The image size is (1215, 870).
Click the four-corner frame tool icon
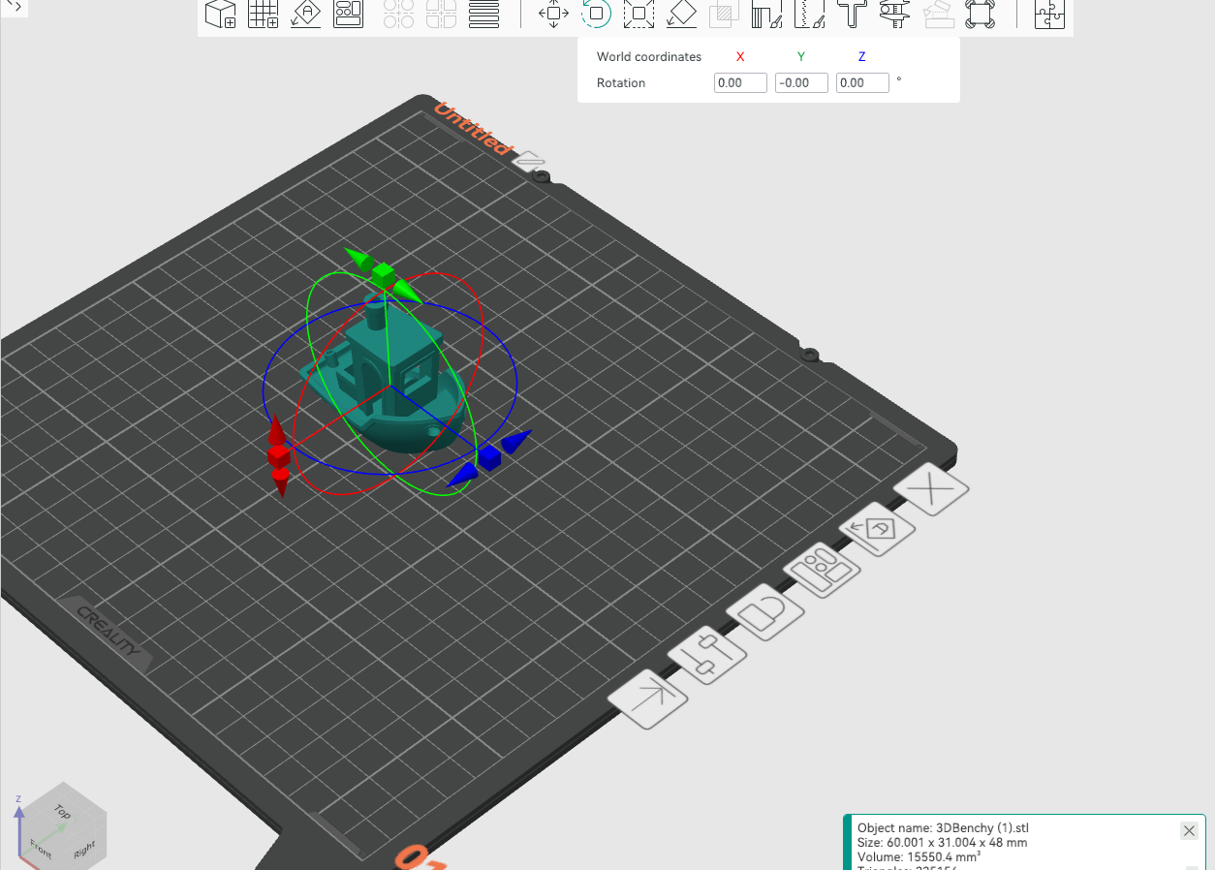tap(980, 14)
